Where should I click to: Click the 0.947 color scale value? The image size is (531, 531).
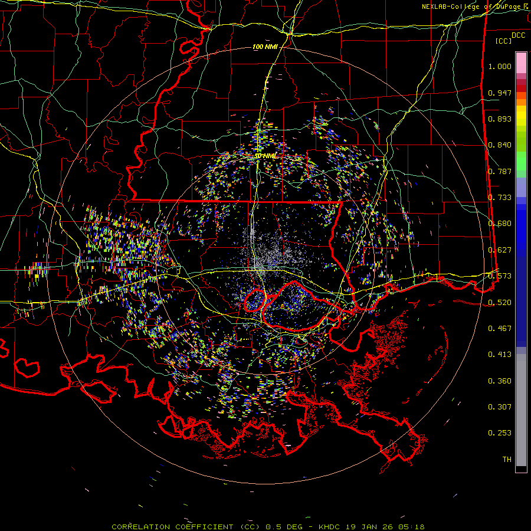pos(500,93)
